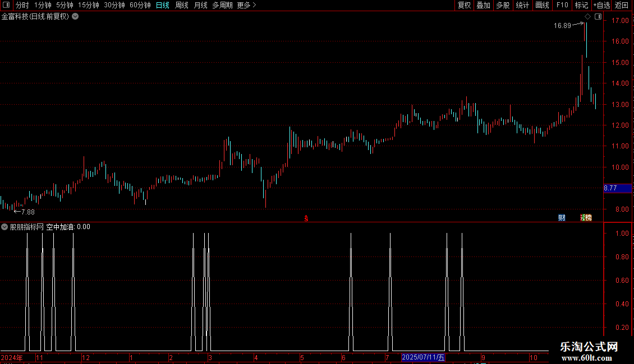Image resolution: width=634 pixels, height=364 pixels.
Task: Toggle the left sidebar panel icon
Action: click(x=6, y=5)
